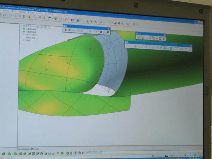Open the combo box in bottom toolbar
Viewport: 212px width, 159px height.
pyautogui.click(x=101, y=152)
